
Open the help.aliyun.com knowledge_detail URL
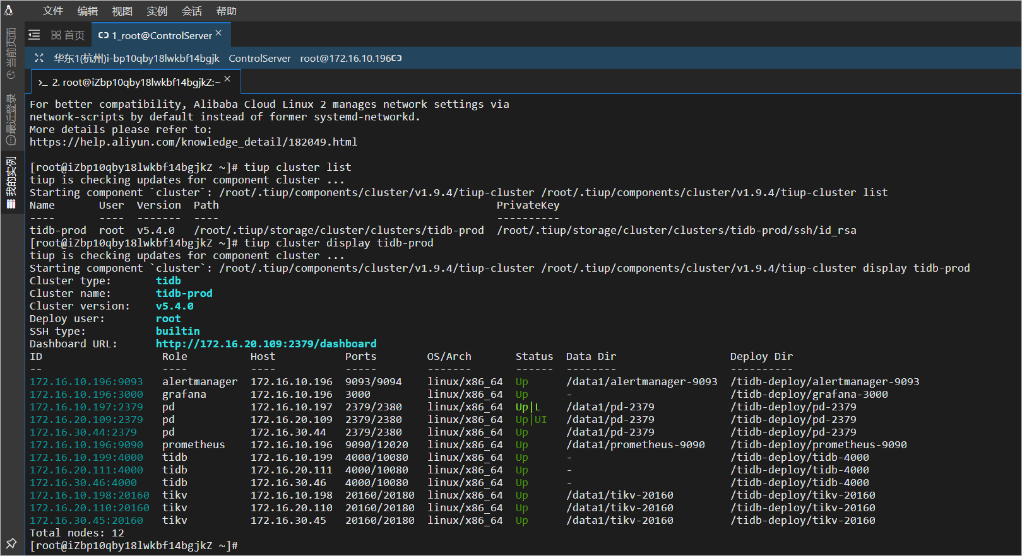(193, 142)
